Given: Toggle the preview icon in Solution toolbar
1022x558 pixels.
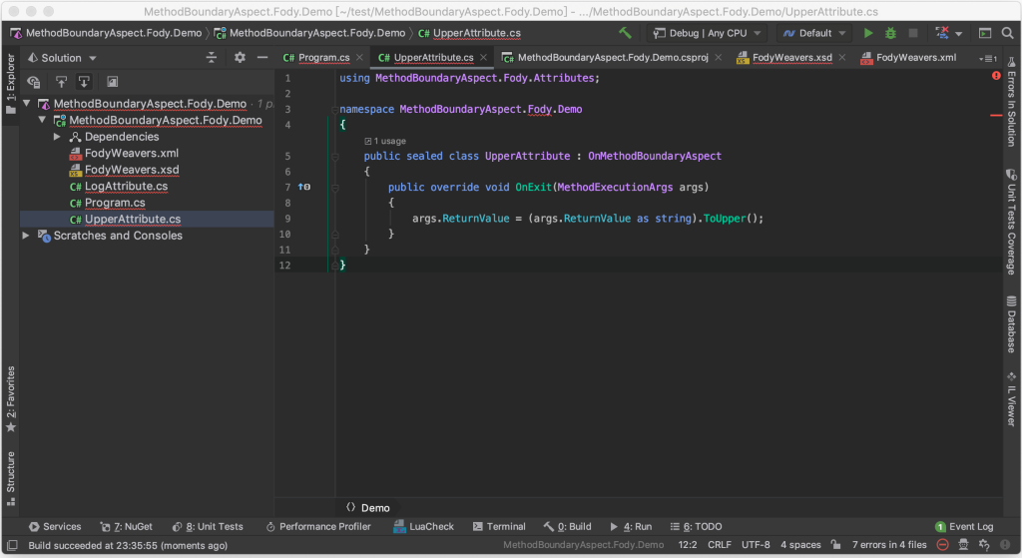Looking at the screenshot, I should tap(112, 82).
